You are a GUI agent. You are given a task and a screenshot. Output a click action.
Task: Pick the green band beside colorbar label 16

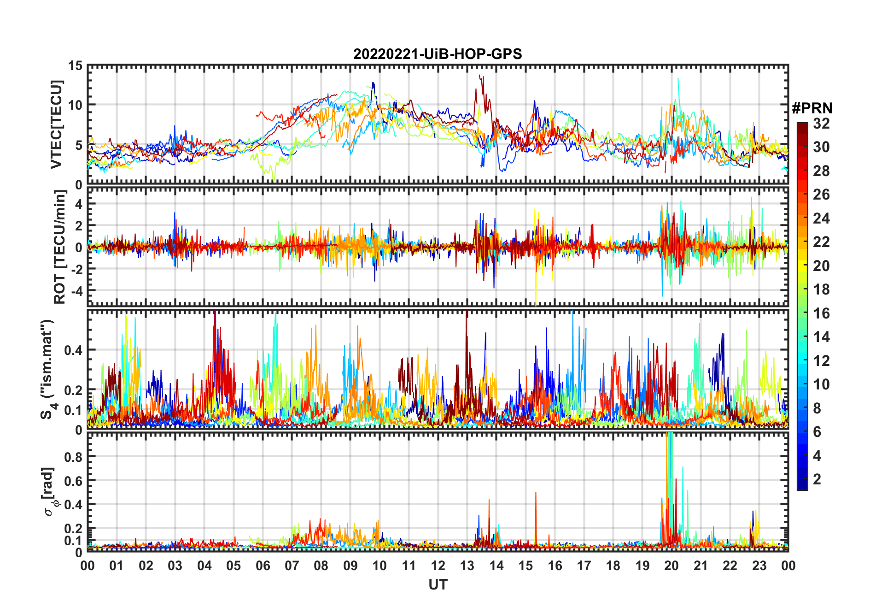tap(802, 313)
